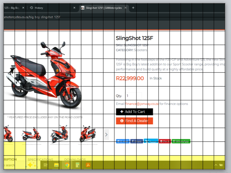Select the scooter with rider thumbnail

pos(59,134)
